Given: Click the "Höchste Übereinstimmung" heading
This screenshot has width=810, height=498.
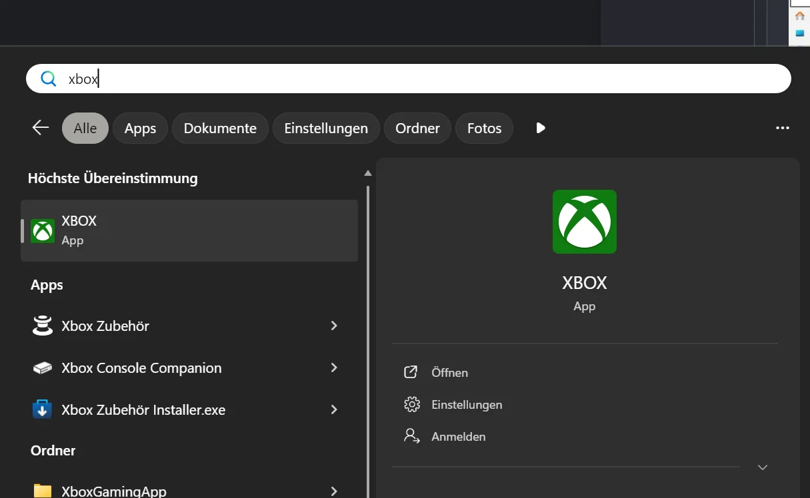Looking at the screenshot, I should 113,178.
